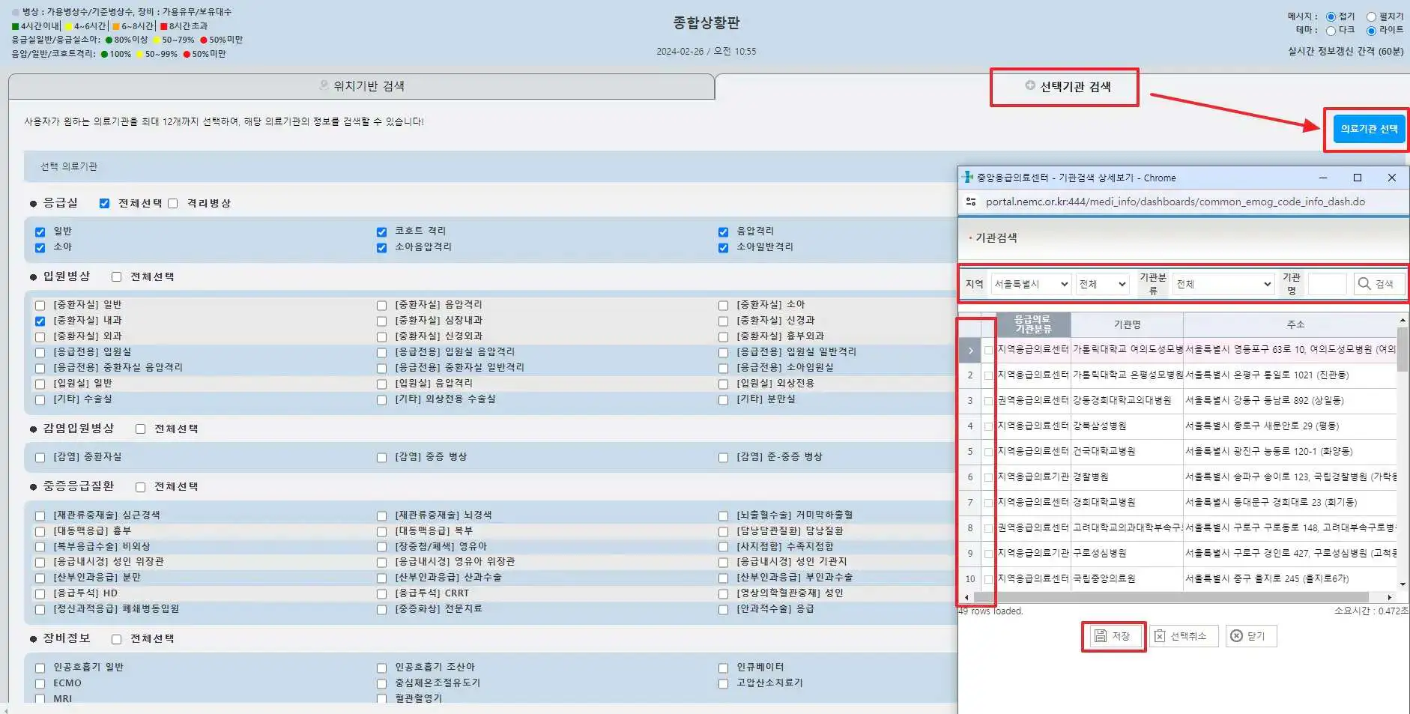
Task: Select the 라이트 theme radio button
Action: (x=1371, y=31)
